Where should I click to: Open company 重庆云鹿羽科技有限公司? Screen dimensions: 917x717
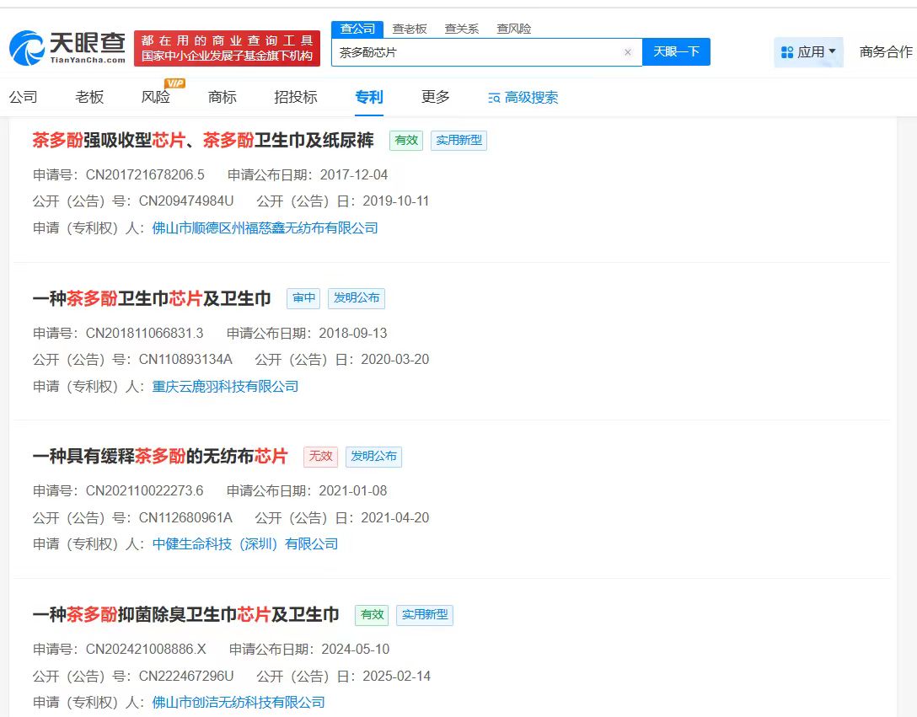[225, 387]
